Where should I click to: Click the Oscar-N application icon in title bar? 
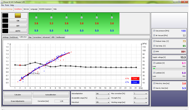pyautogui.click(x=2, y=2)
